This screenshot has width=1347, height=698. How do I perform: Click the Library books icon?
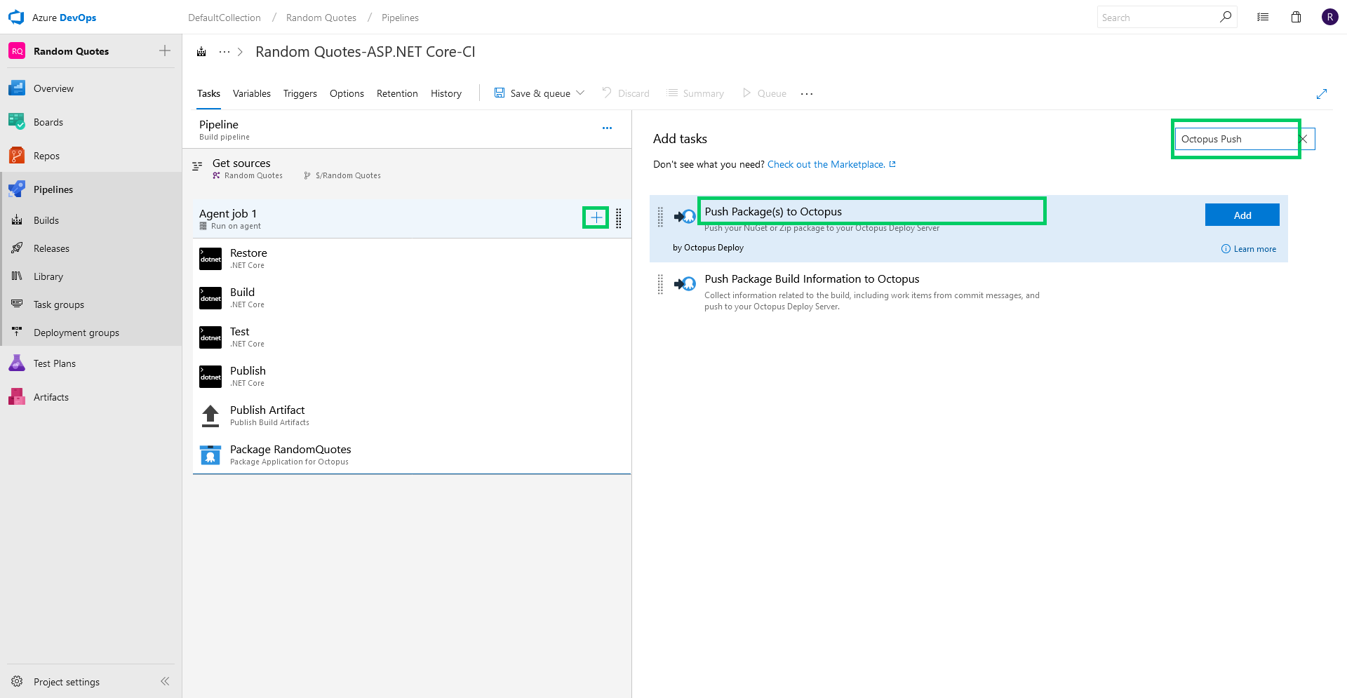point(17,276)
